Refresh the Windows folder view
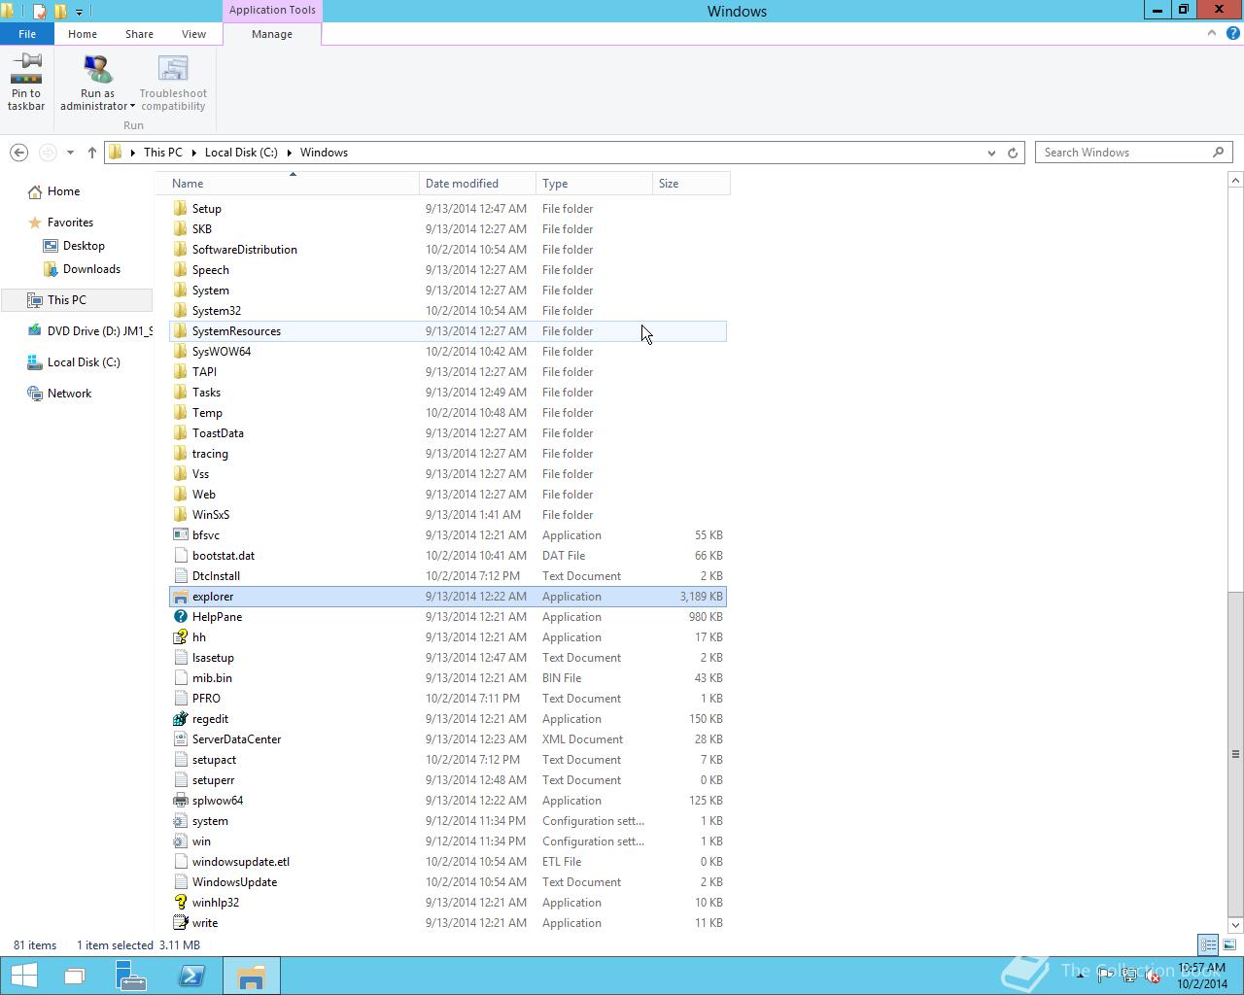The image size is (1244, 995). pos(1013,153)
